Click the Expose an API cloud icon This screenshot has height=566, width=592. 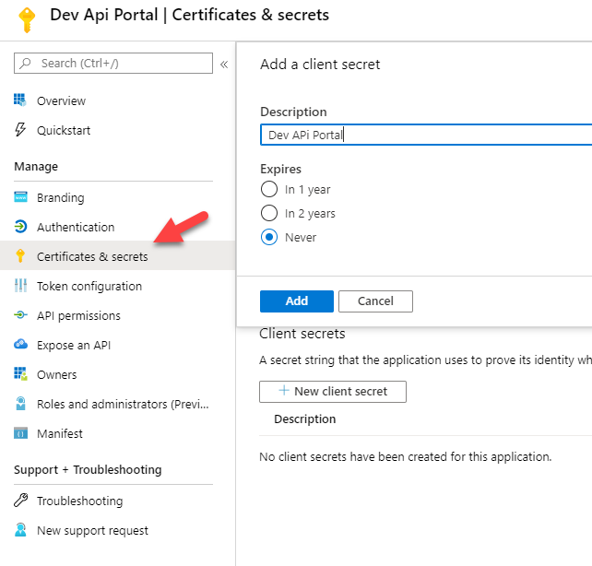[x=20, y=345]
